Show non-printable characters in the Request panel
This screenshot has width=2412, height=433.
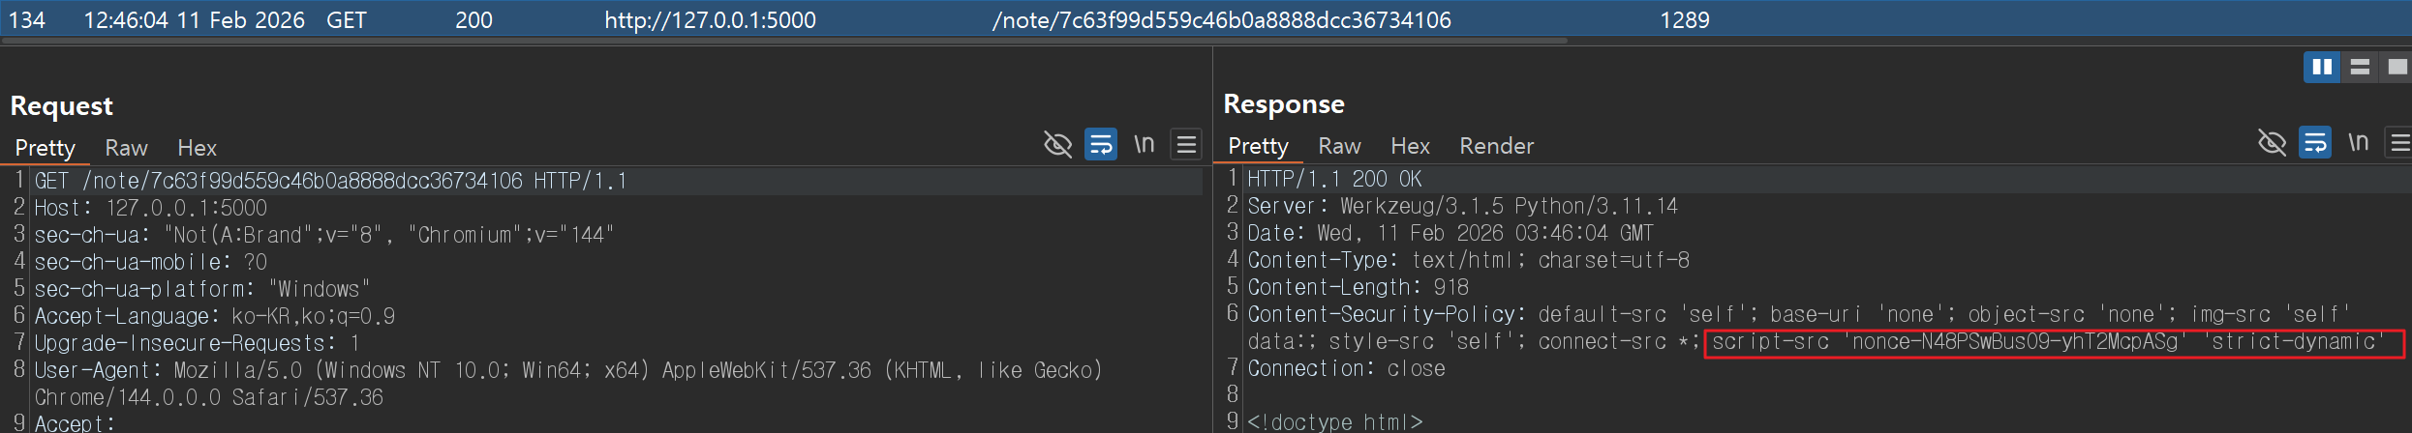tap(1145, 144)
